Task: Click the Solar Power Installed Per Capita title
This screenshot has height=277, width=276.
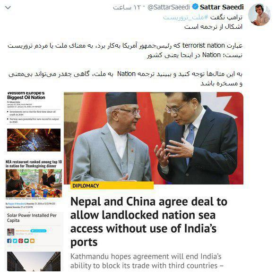Action: [x=32, y=218]
